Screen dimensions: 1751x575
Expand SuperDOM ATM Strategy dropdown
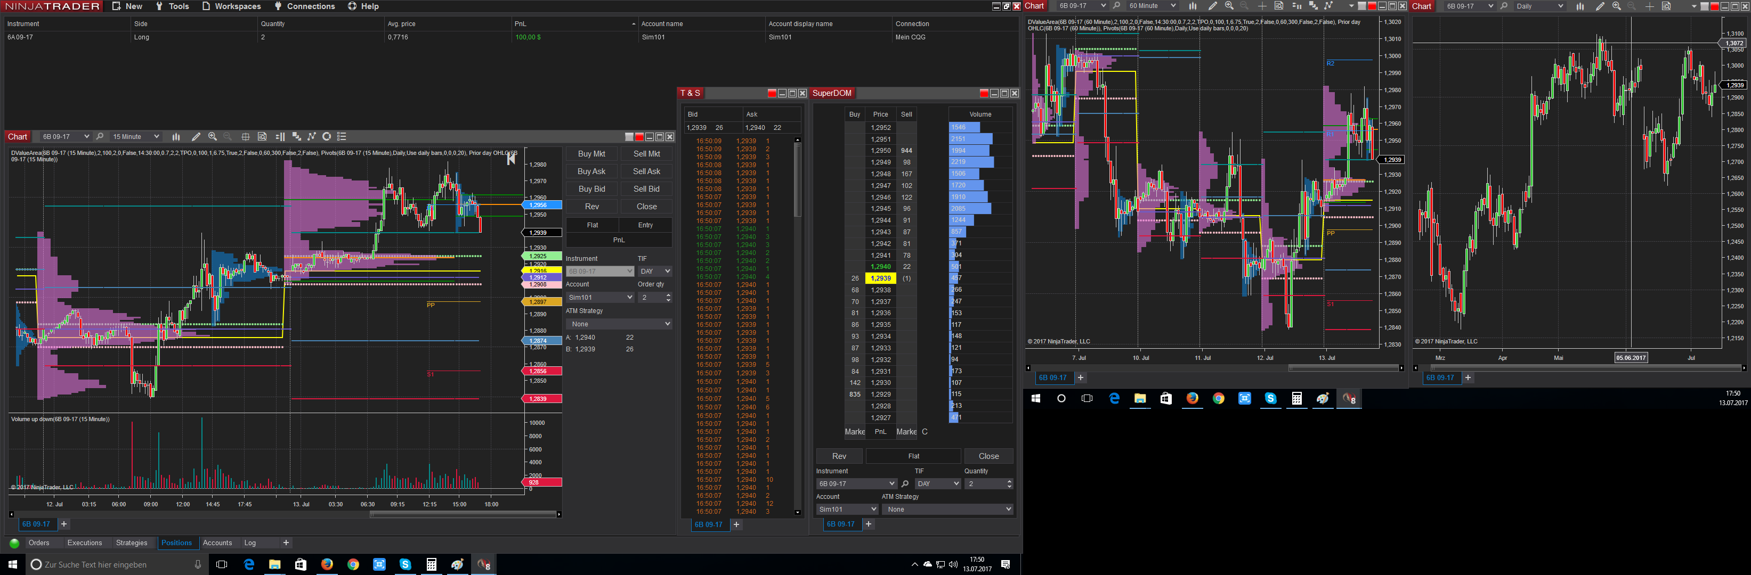pyautogui.click(x=947, y=509)
